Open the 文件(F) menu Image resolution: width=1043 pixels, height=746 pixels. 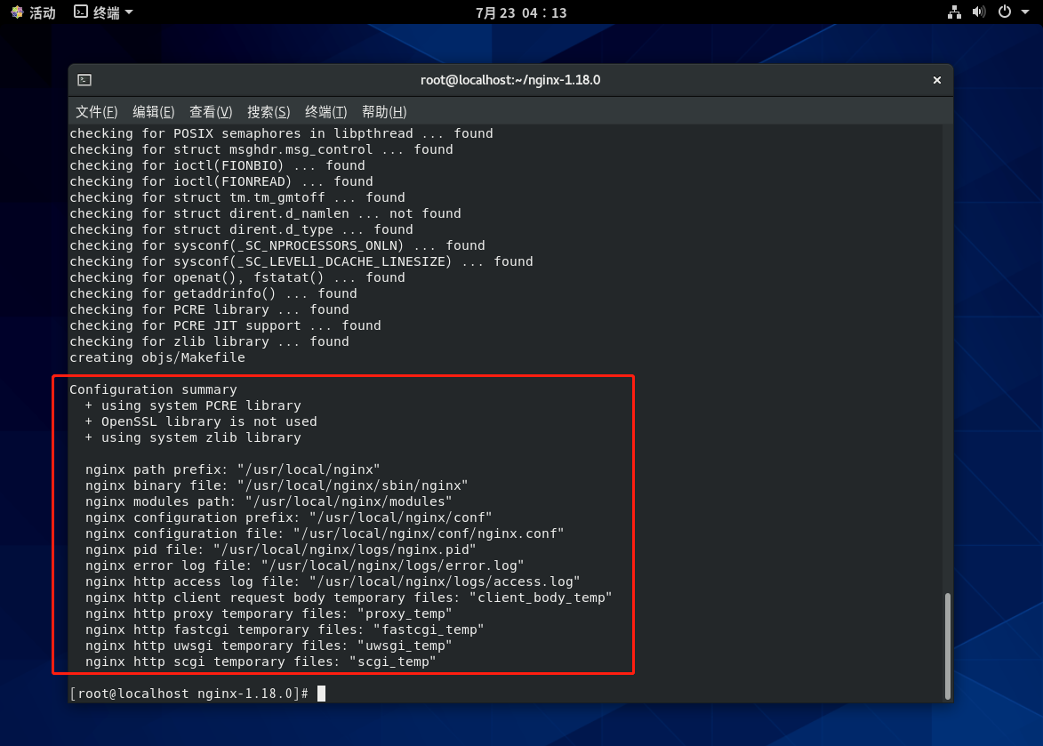pyautogui.click(x=96, y=112)
